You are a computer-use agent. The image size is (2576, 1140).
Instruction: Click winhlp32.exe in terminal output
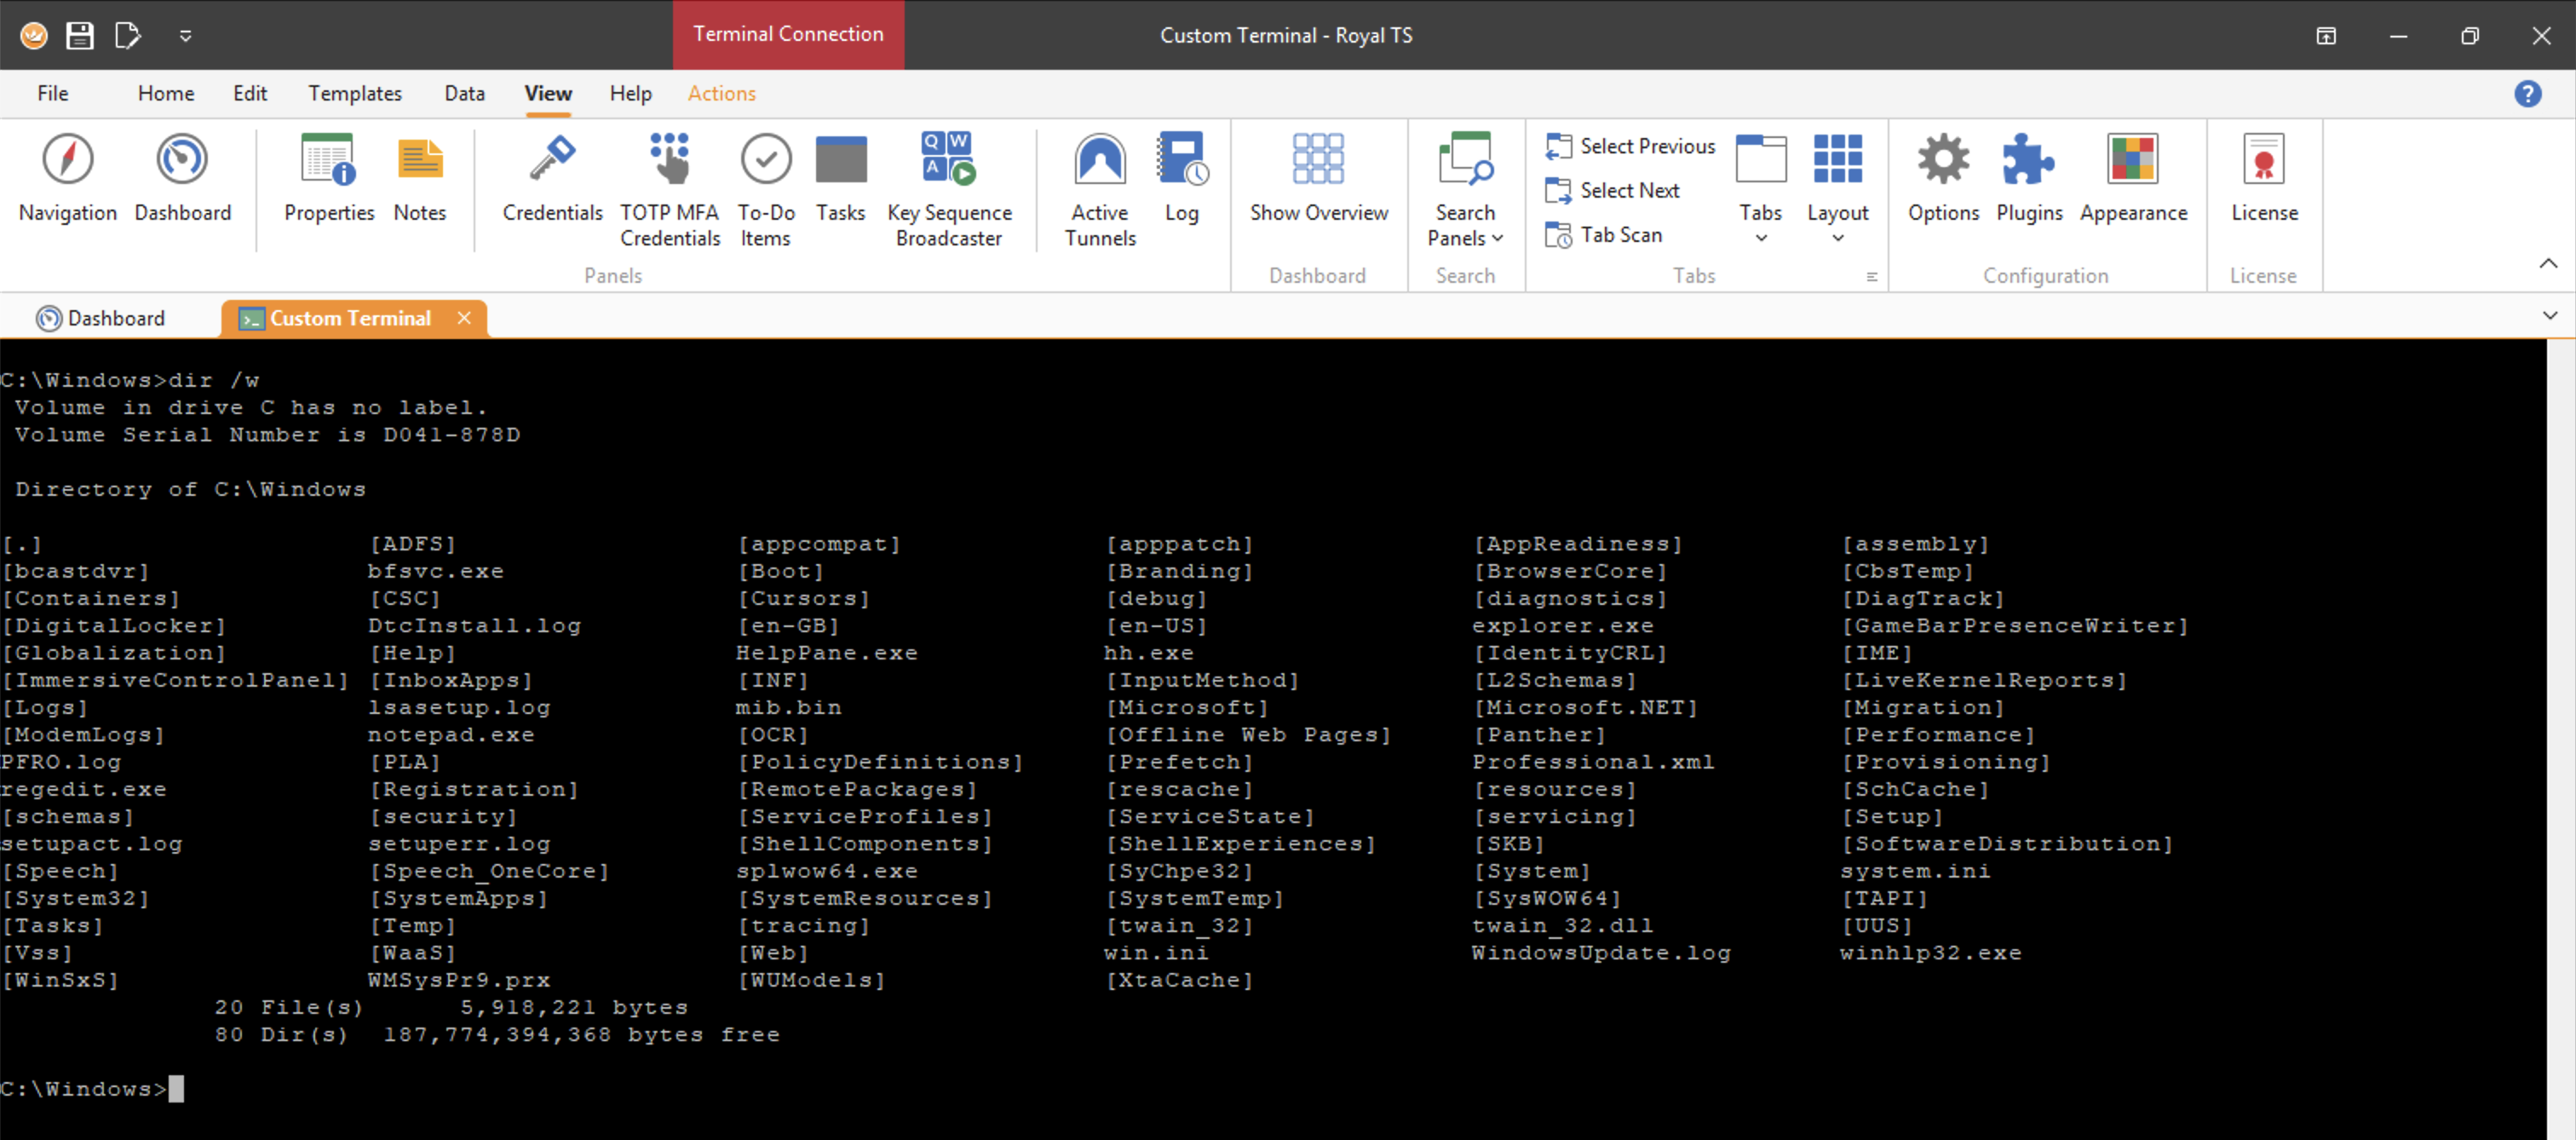(x=1930, y=953)
